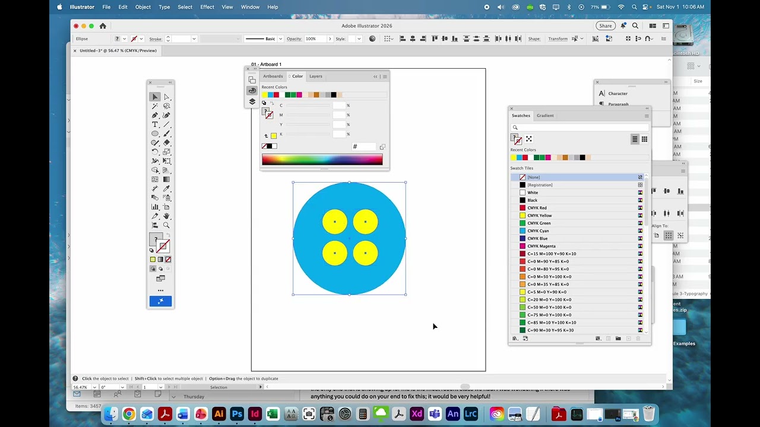This screenshot has height=427, width=760.
Task: Click the Share button
Action: pos(606,26)
